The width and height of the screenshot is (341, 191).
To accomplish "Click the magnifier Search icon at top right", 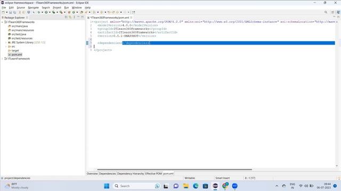I will 326,12.
